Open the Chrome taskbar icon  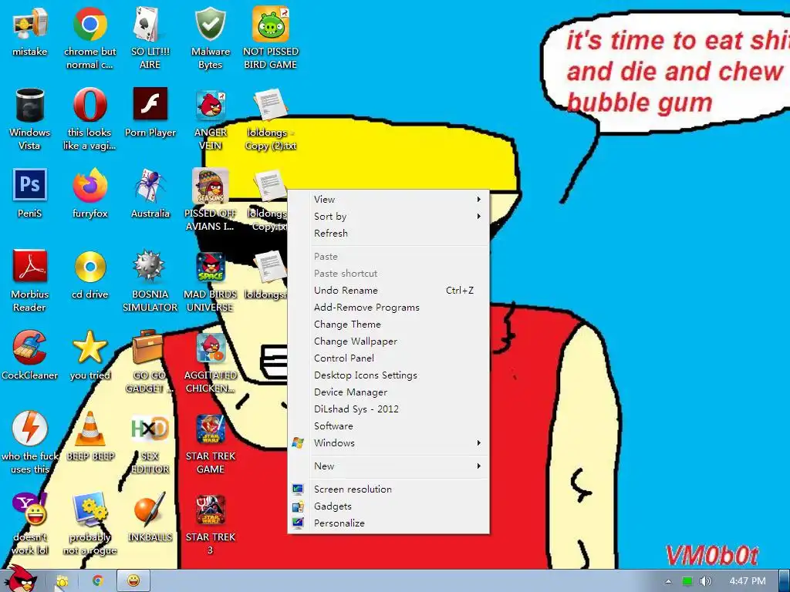click(98, 581)
